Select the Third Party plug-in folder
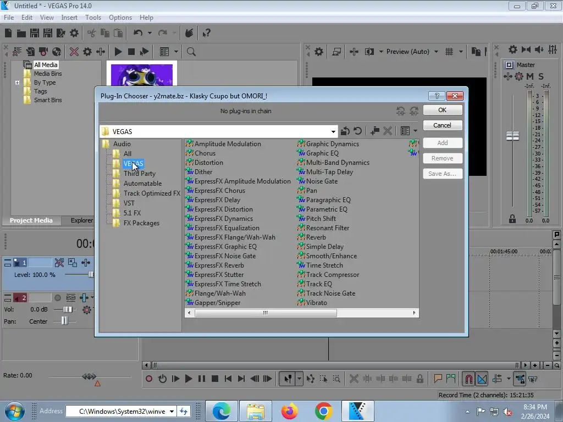 (139, 174)
